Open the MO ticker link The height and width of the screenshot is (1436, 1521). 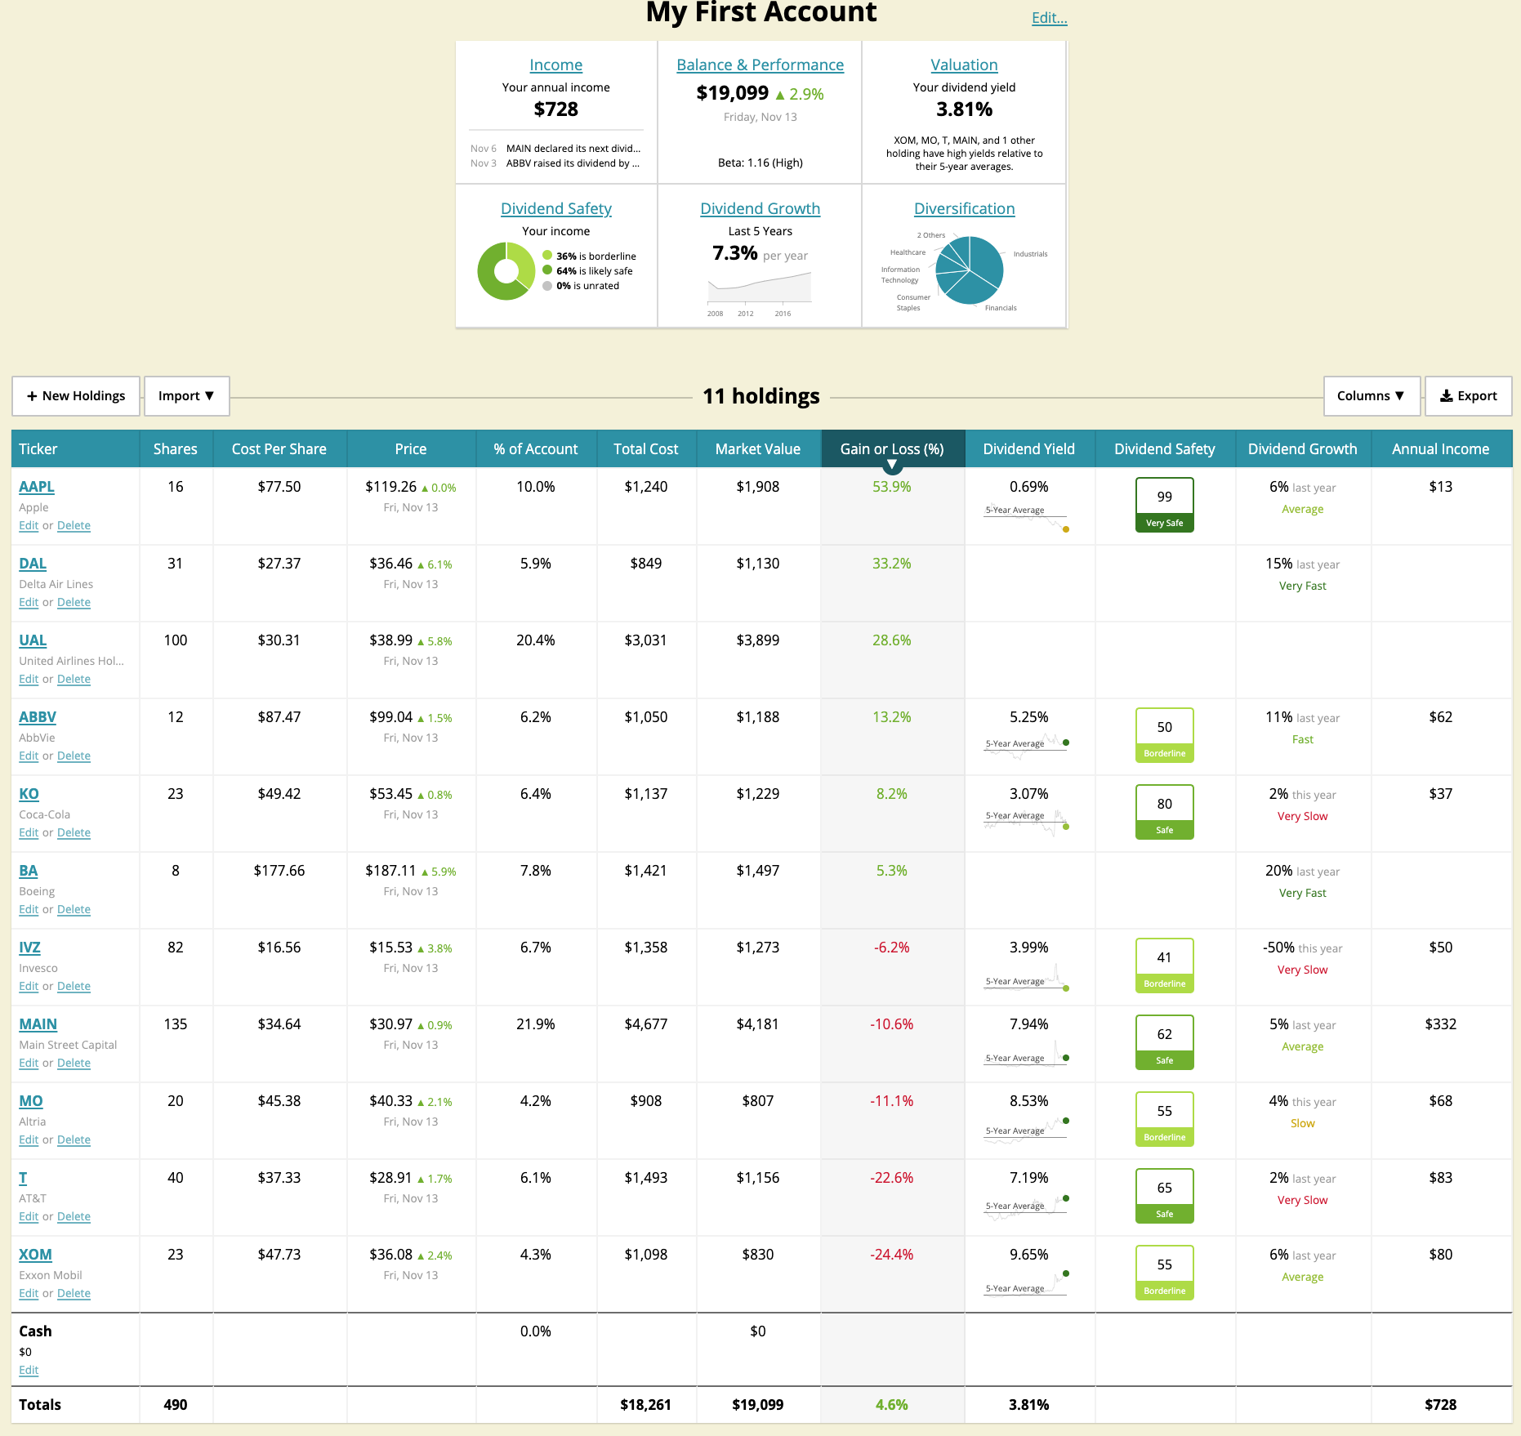[x=31, y=1101]
